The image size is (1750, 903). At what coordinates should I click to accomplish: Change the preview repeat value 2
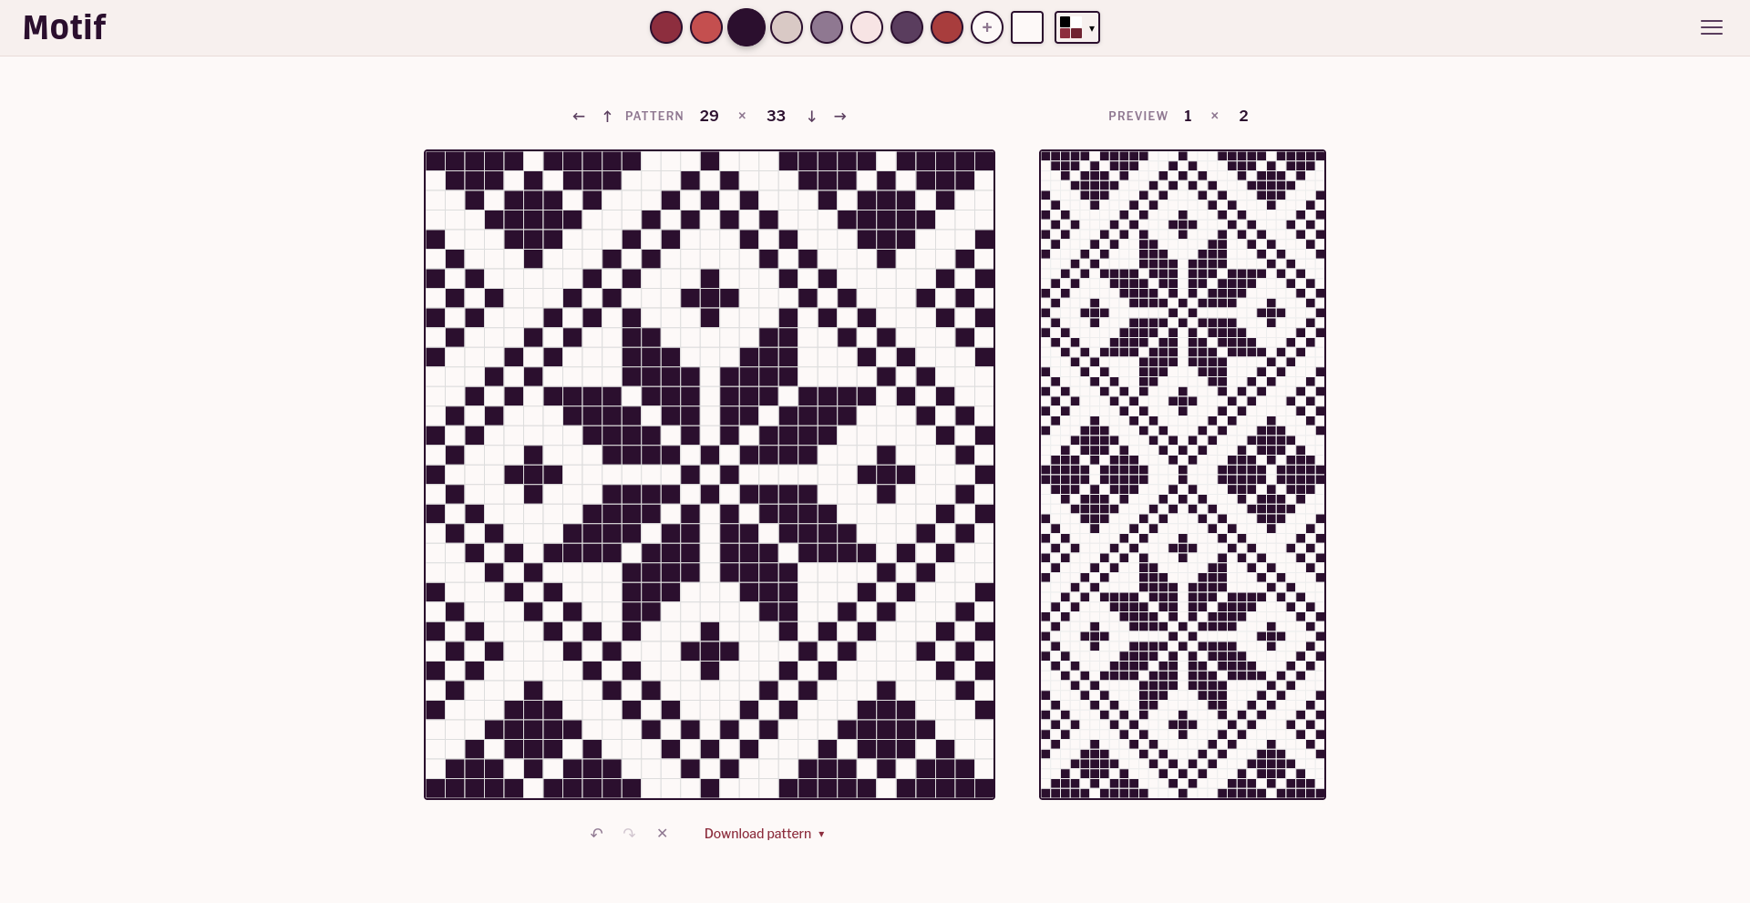[1244, 117]
